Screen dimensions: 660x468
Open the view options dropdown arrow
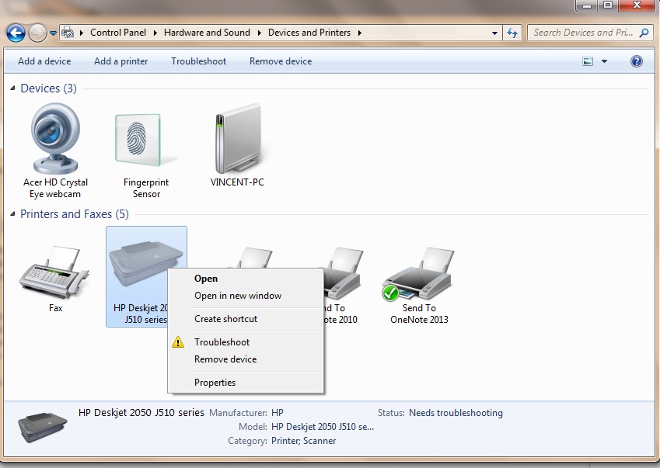(x=605, y=61)
